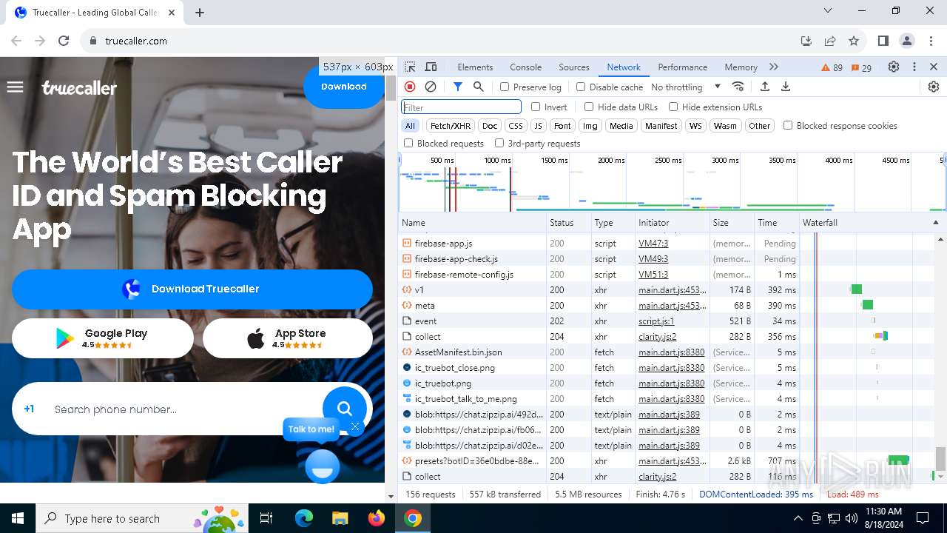Open network settings gear icon

pyautogui.click(x=934, y=87)
